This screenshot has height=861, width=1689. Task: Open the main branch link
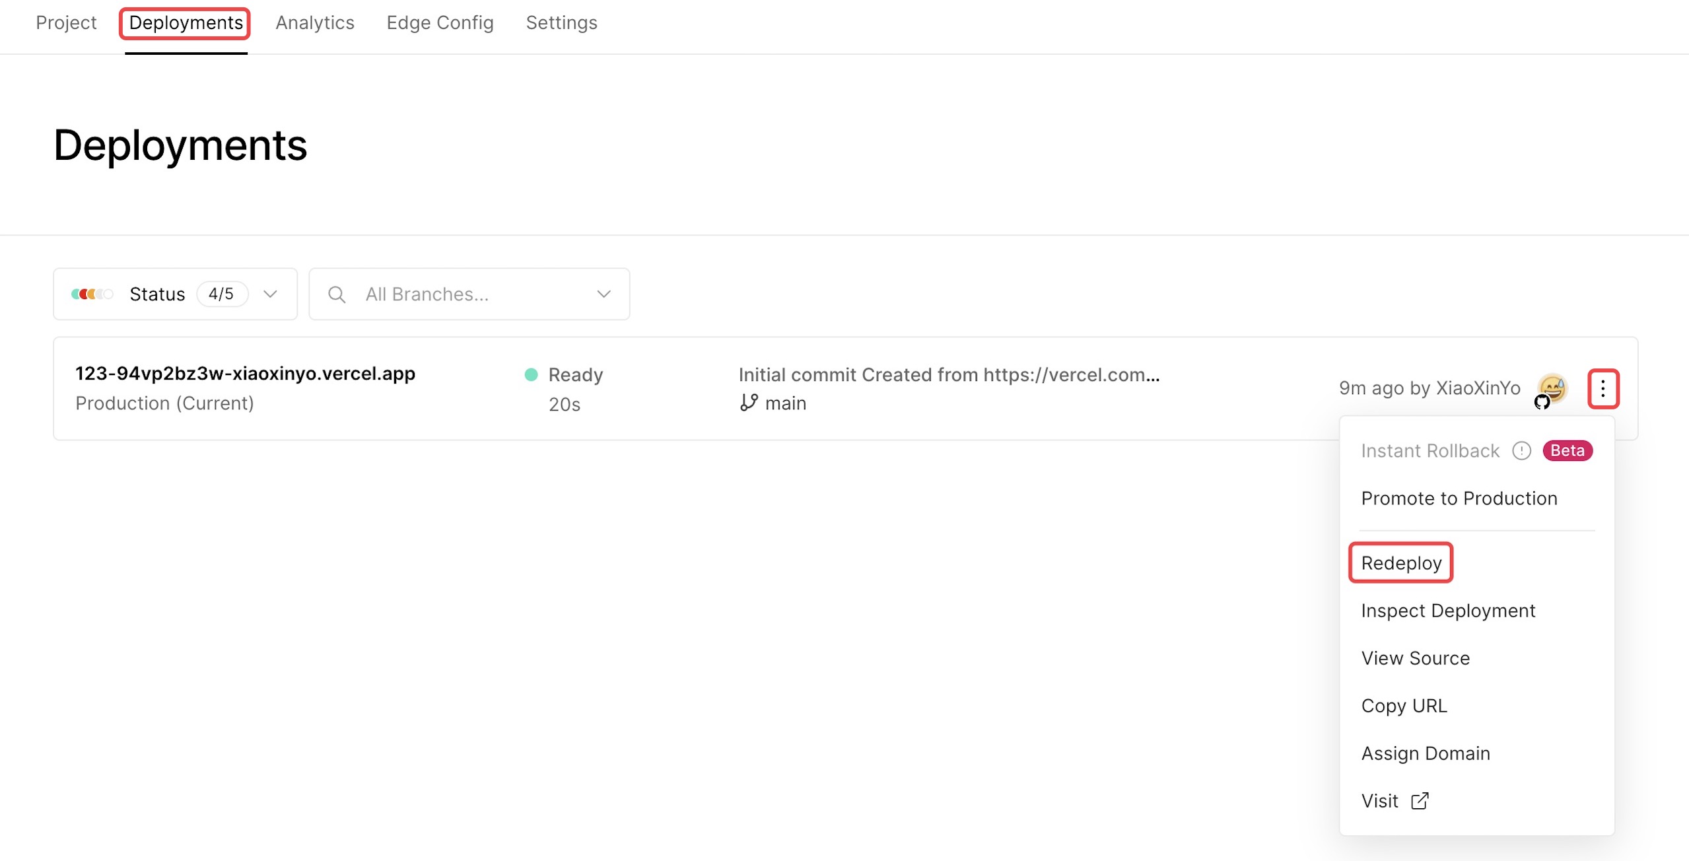786,403
